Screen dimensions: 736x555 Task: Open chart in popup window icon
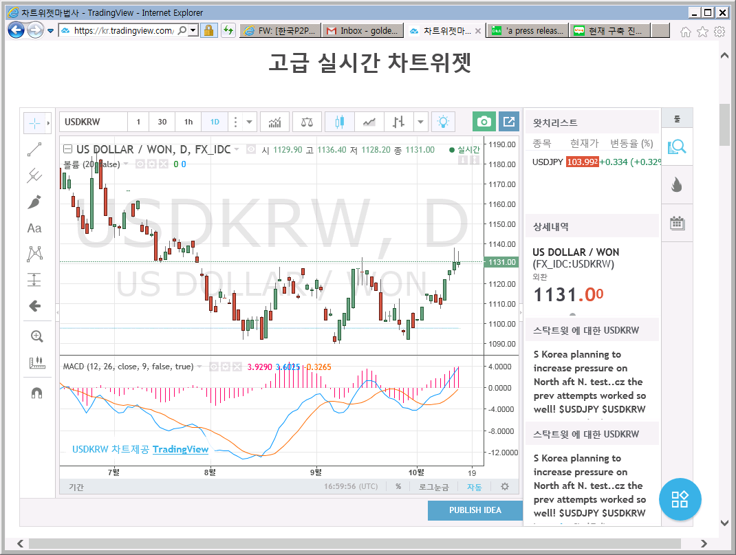[x=509, y=122]
